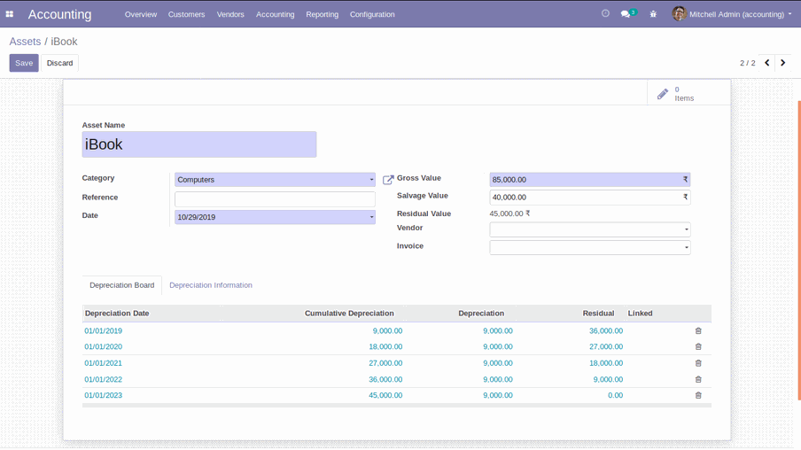Click the pencil Items stat button

click(688, 94)
